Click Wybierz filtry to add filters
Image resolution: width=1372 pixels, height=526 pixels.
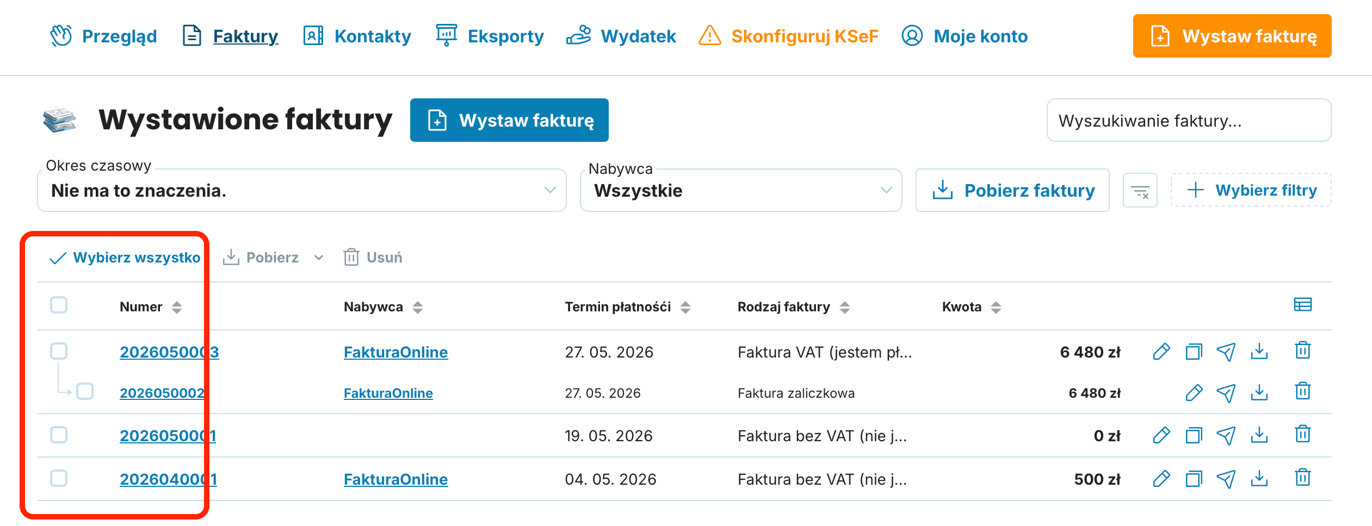click(1251, 190)
